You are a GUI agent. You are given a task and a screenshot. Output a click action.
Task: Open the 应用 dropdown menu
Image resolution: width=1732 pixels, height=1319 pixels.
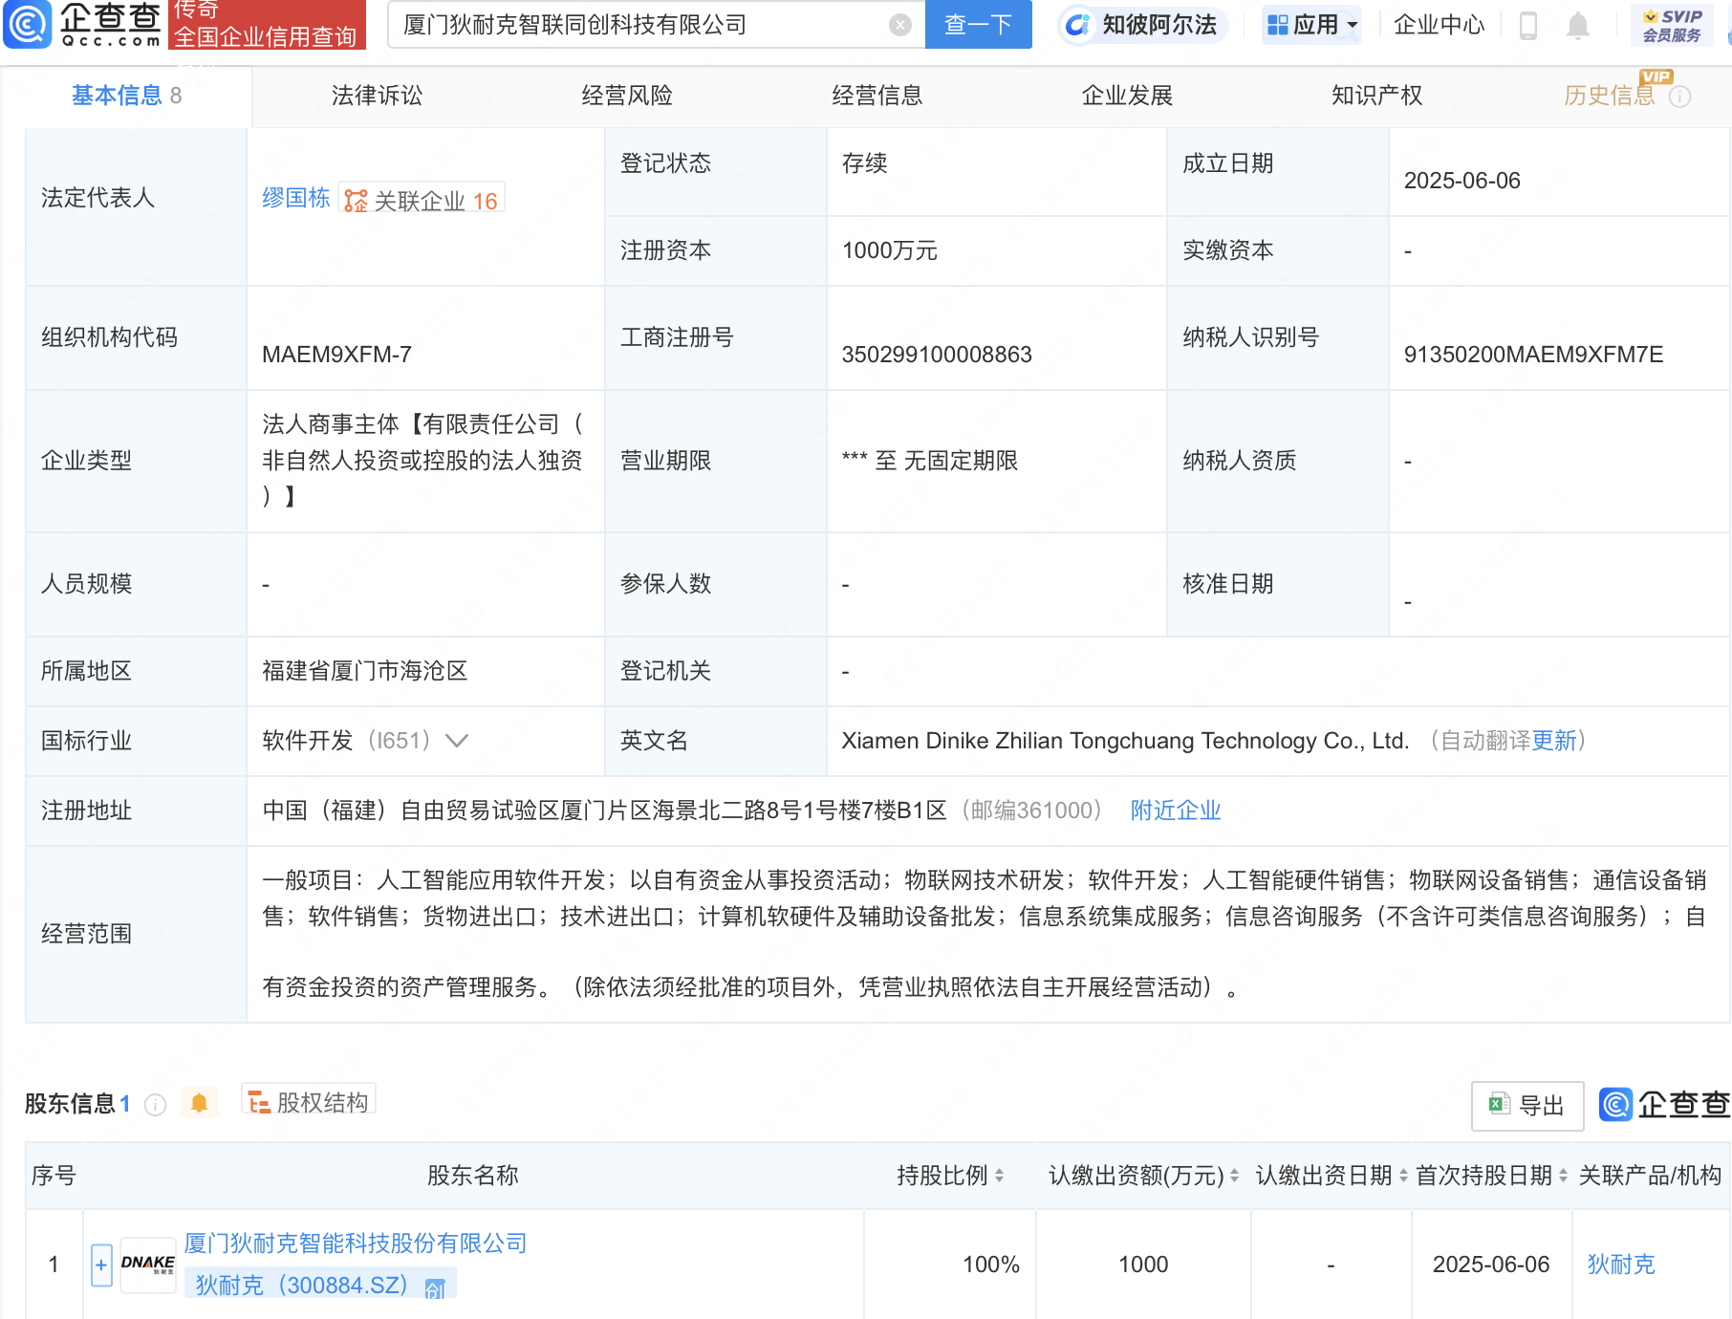click(x=1311, y=25)
